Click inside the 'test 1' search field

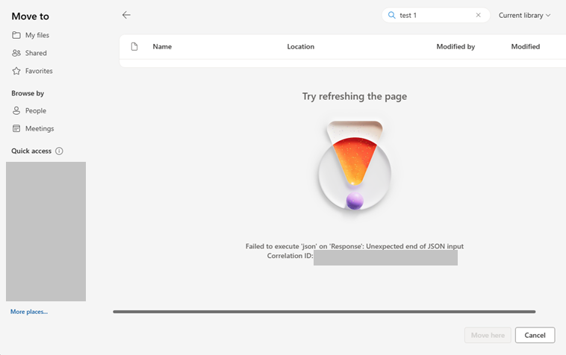tap(435, 15)
